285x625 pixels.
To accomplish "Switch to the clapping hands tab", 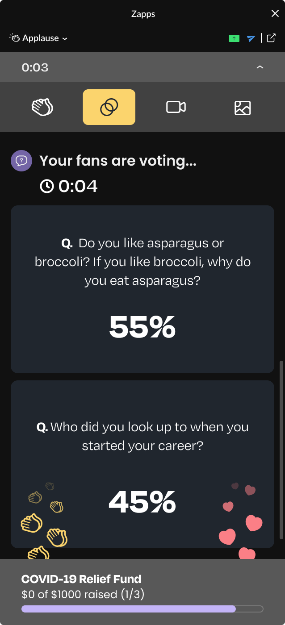I will pyautogui.click(x=42, y=107).
